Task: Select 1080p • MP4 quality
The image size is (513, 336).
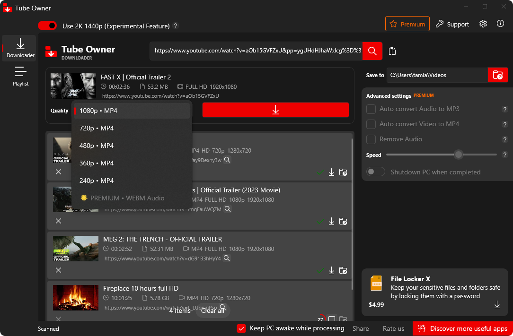Action: (132, 111)
